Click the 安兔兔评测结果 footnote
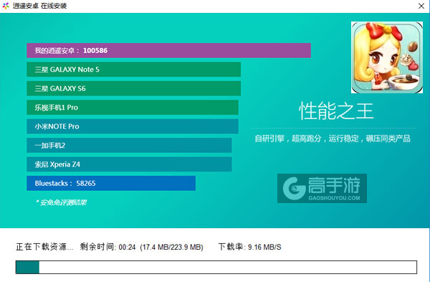The image size is (430, 282). pos(62,202)
